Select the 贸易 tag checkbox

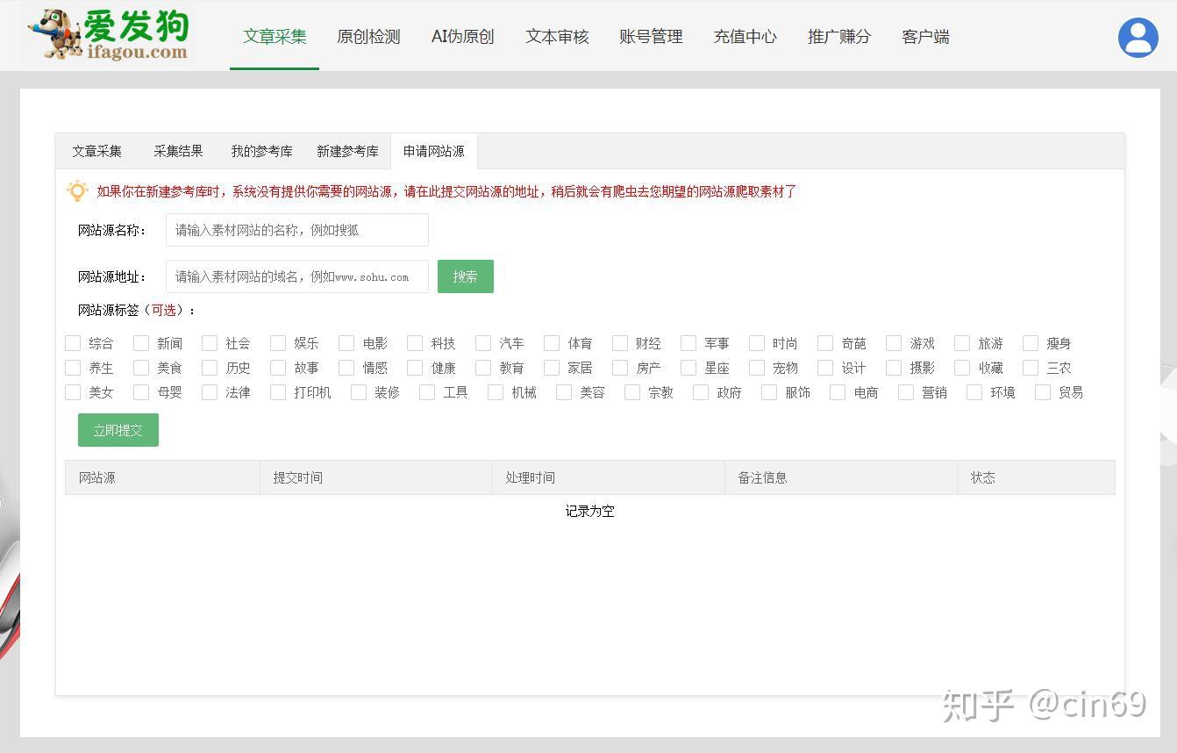[x=1043, y=392]
